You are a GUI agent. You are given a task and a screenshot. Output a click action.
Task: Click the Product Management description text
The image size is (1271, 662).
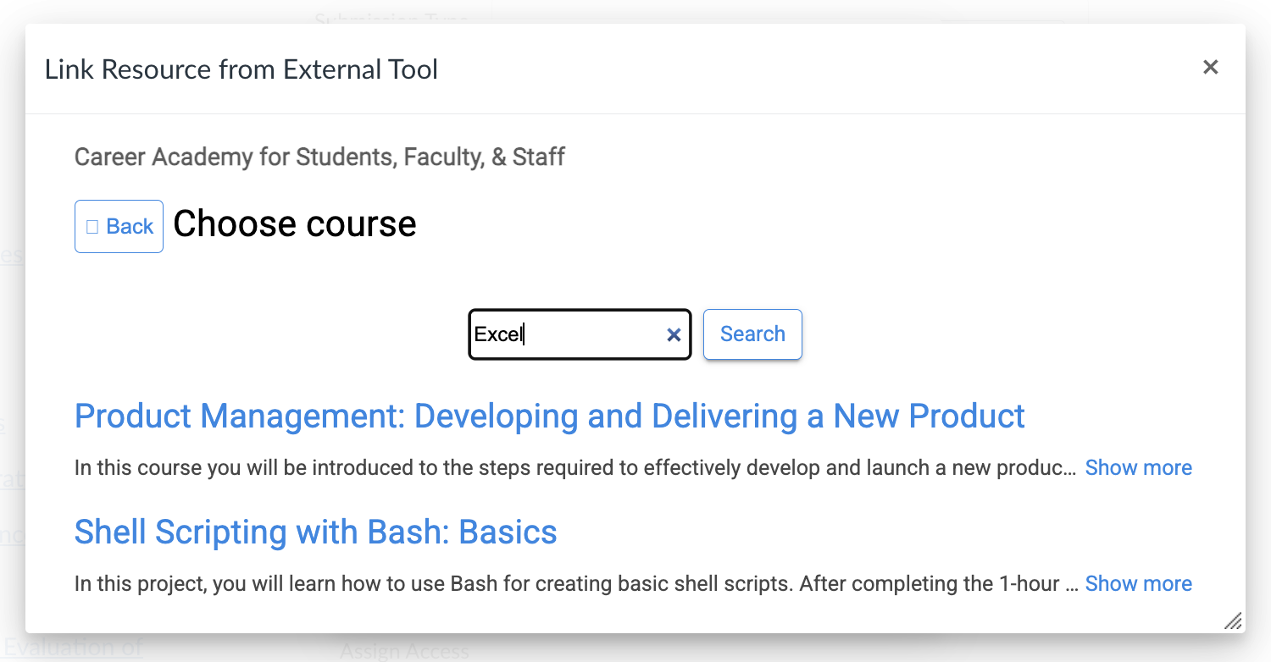[574, 468]
